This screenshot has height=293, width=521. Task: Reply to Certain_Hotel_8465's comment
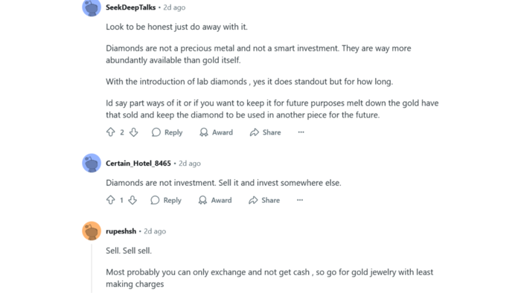[x=166, y=200]
